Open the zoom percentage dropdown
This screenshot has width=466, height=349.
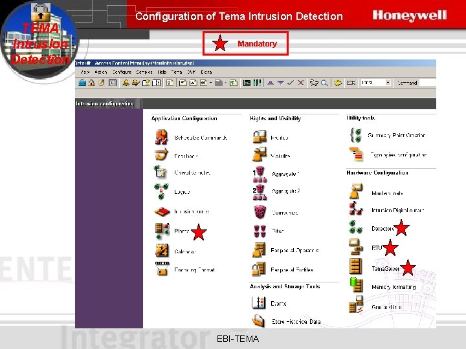[388, 83]
